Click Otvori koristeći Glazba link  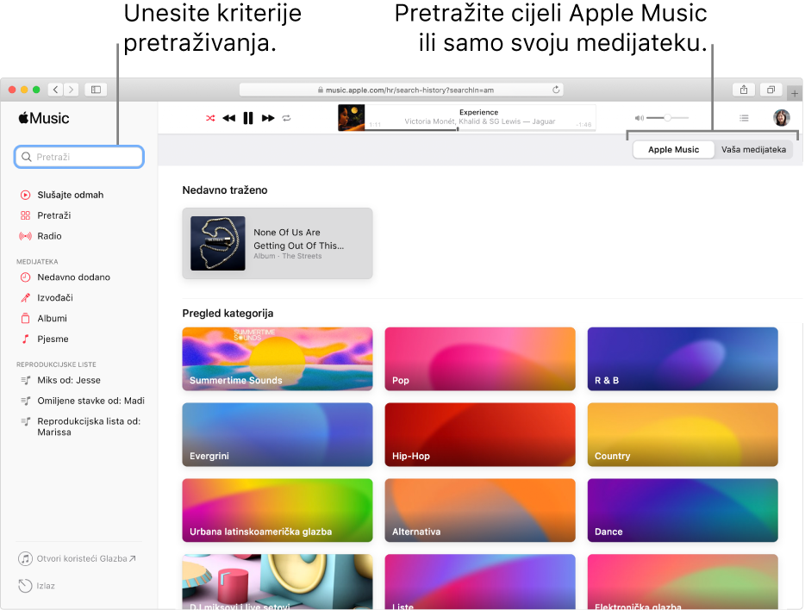78,558
